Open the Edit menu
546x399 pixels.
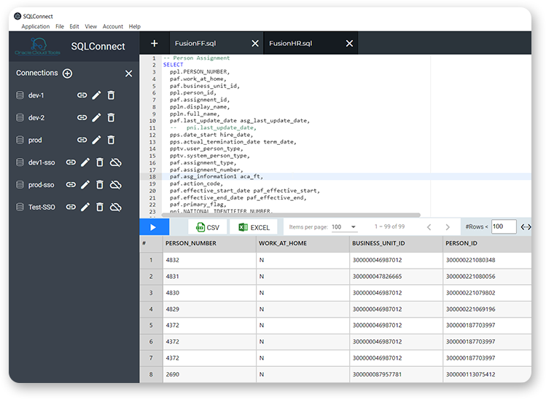(x=74, y=26)
